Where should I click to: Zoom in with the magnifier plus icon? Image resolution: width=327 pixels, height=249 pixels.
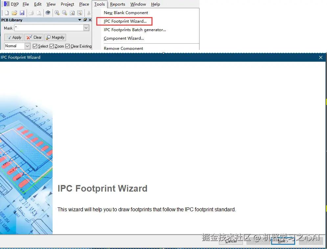tap(57, 13)
